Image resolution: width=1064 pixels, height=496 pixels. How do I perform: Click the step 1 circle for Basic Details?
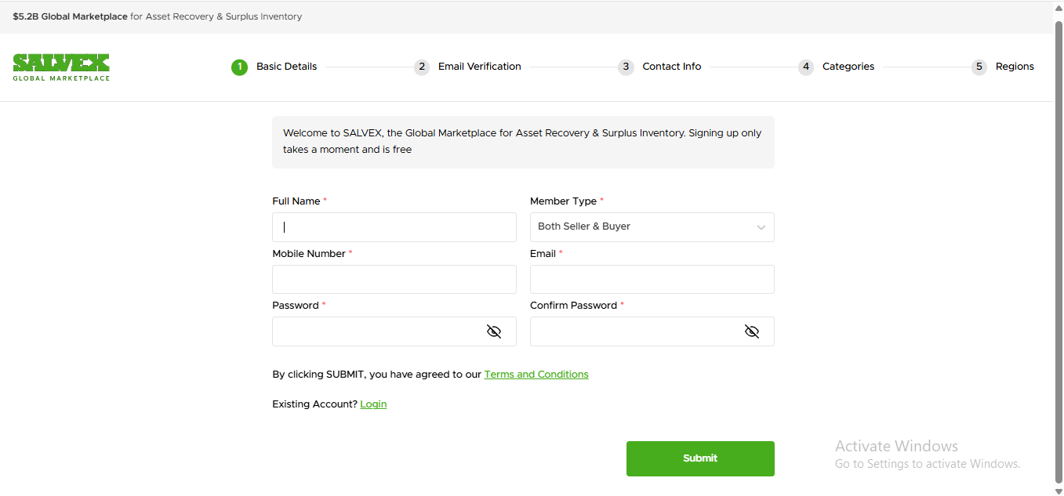click(x=239, y=67)
